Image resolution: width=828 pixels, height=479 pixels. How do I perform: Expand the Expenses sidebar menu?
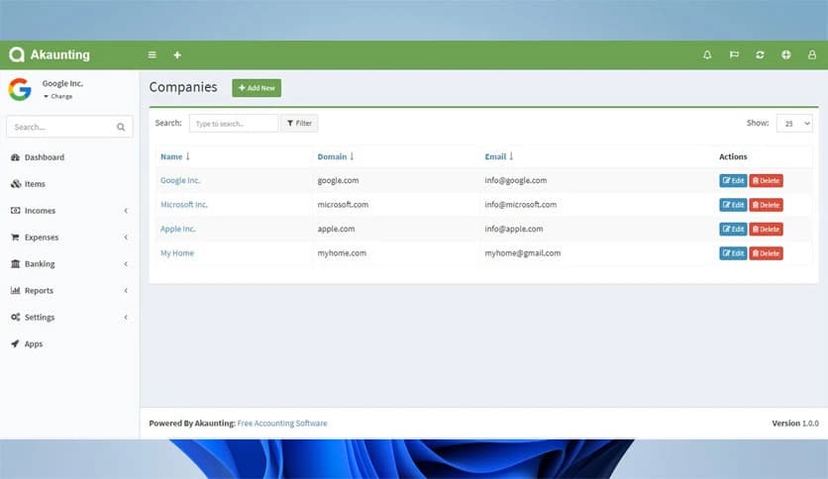pos(69,238)
